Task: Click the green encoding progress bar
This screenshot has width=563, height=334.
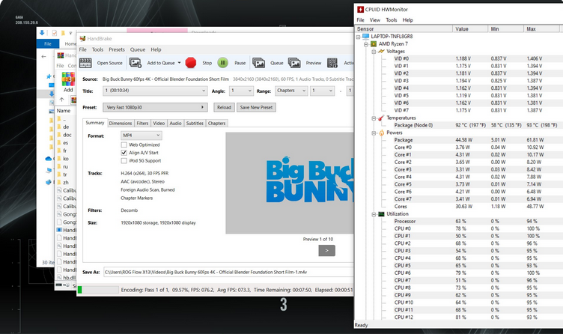Action: click(x=97, y=289)
